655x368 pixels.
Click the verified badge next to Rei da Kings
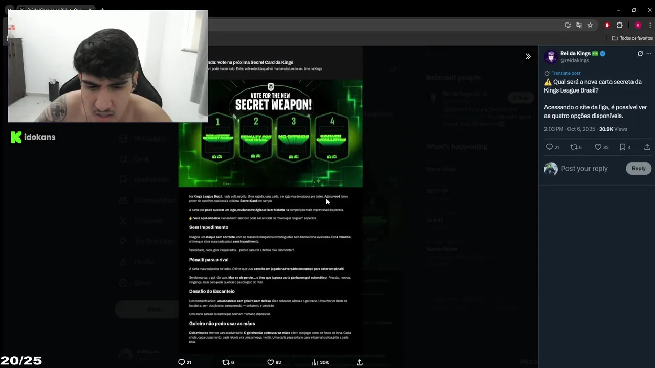tap(603, 53)
